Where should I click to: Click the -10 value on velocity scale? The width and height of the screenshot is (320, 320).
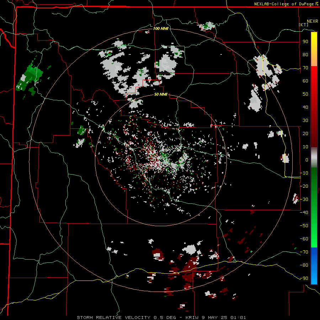304,173
